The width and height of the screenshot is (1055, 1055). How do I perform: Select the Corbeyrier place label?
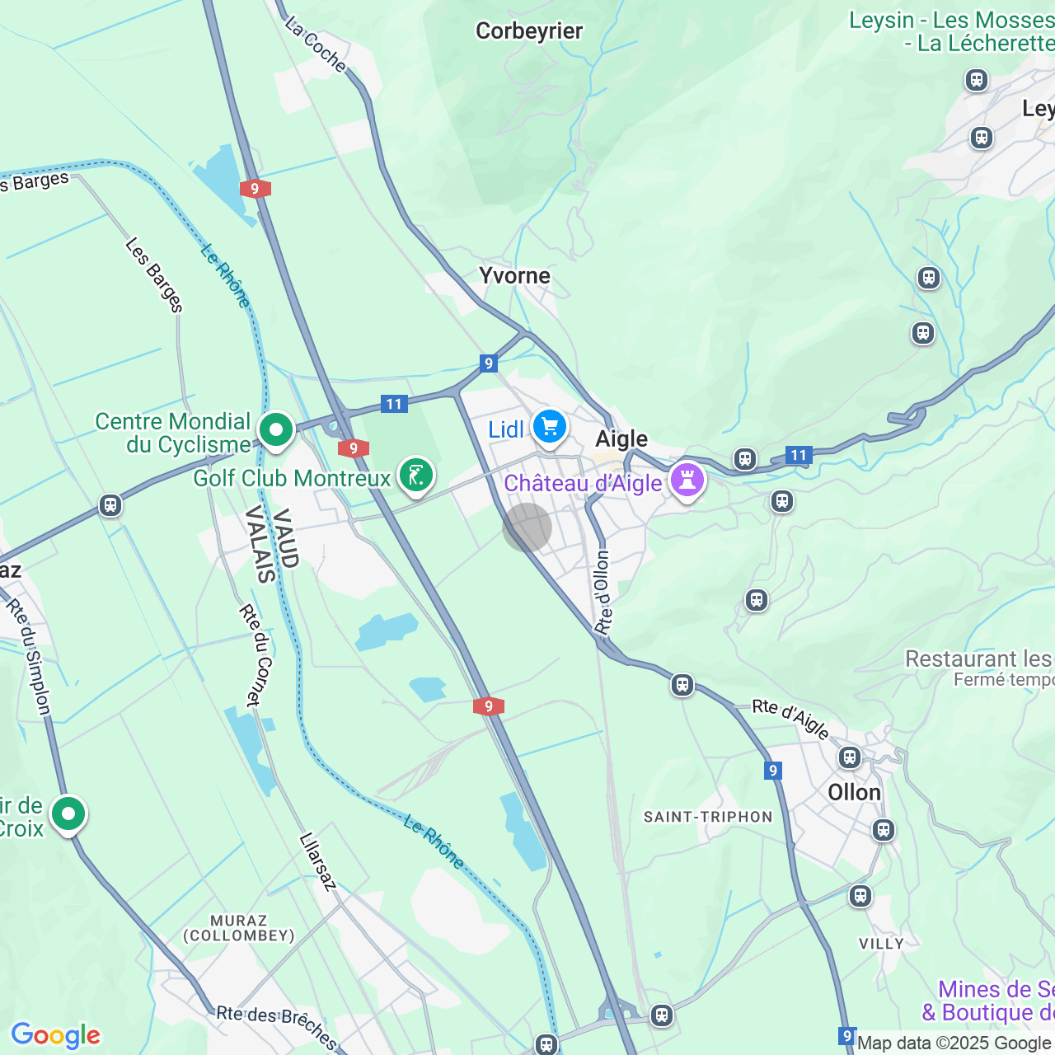click(x=529, y=31)
